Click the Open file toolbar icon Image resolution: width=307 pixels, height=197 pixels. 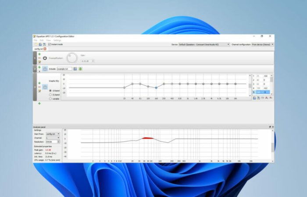[40, 45]
